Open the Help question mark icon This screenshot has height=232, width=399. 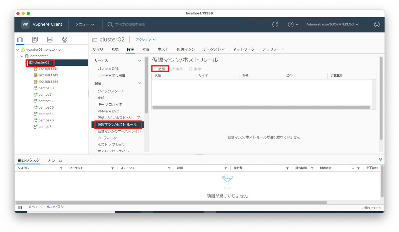tap(291, 24)
